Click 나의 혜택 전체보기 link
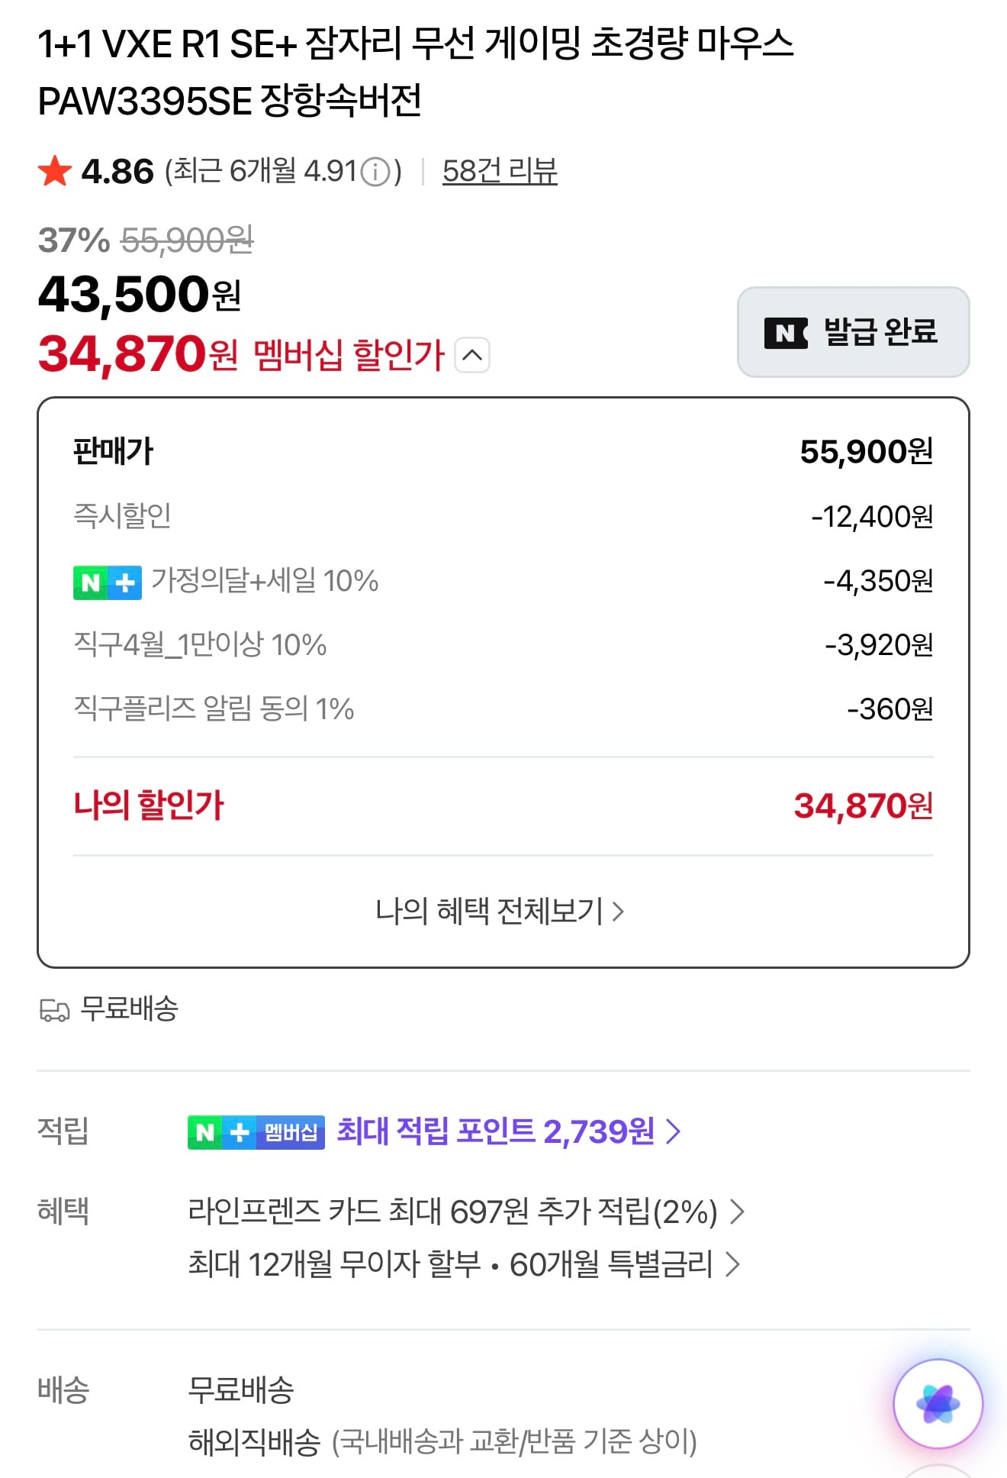The image size is (1007, 1478). pyautogui.click(x=500, y=911)
